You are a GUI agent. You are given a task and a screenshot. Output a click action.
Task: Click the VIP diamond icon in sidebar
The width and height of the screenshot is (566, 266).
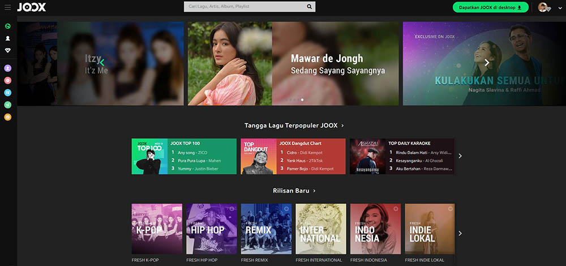coord(8,50)
